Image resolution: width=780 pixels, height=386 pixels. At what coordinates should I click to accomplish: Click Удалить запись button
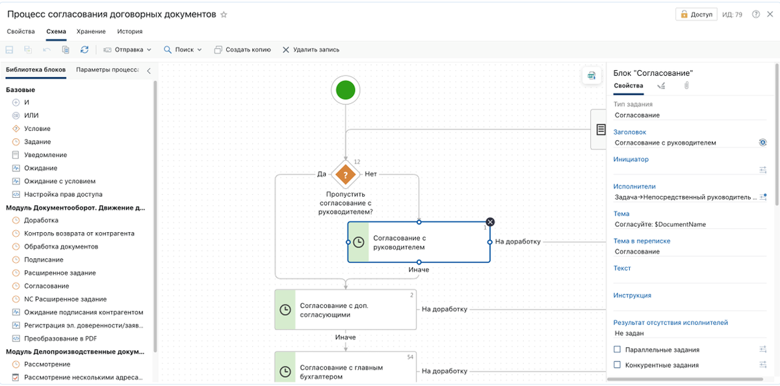(311, 49)
